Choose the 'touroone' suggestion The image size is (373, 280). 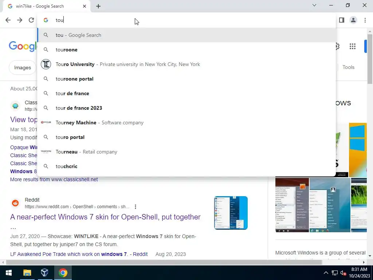186,50
